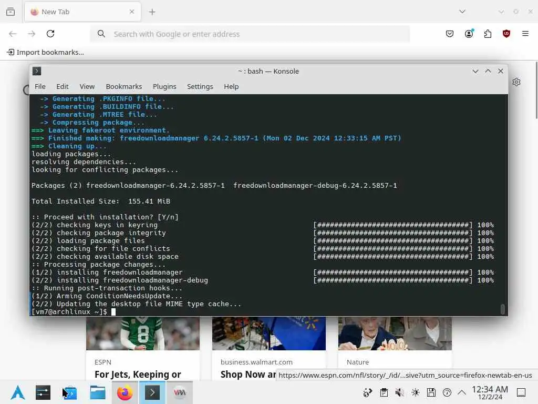
Task: Open Konsole Plugins menu
Action: pyautogui.click(x=164, y=87)
